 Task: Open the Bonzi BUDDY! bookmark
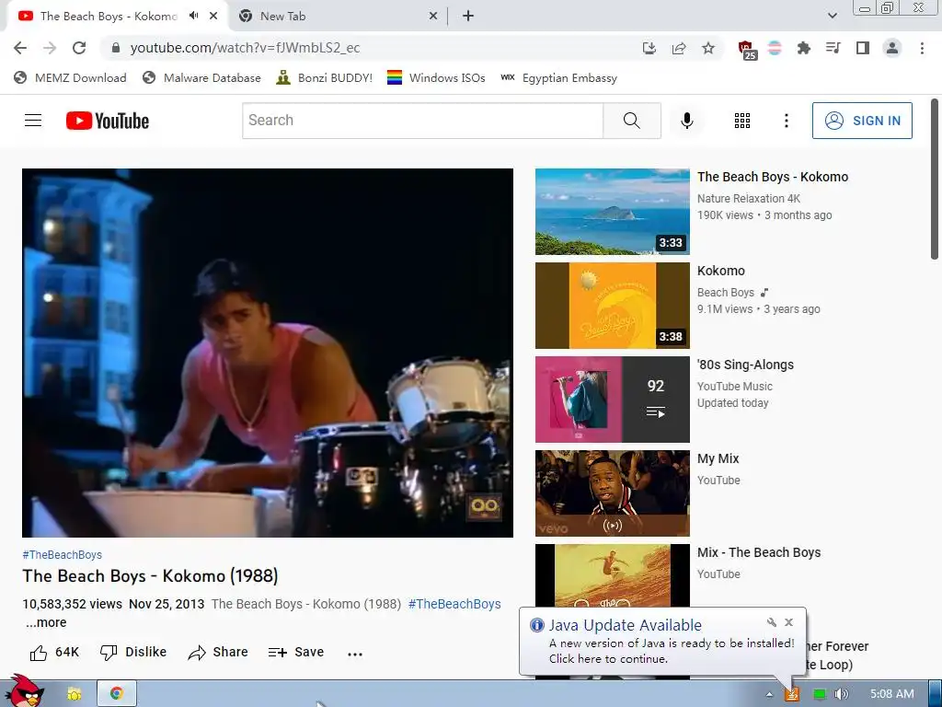click(x=325, y=77)
